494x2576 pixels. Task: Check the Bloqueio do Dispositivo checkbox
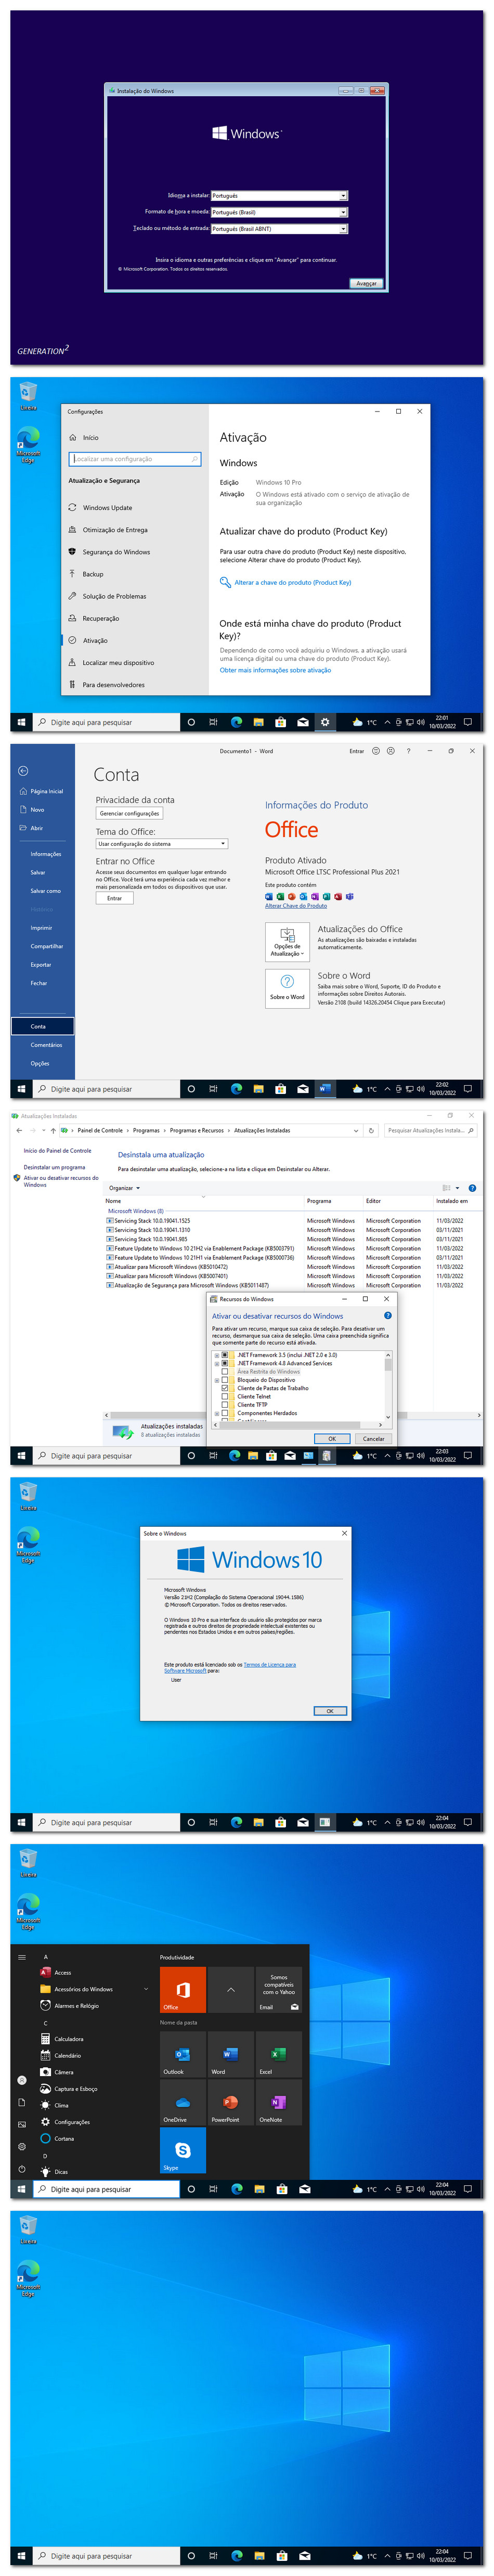point(225,1380)
